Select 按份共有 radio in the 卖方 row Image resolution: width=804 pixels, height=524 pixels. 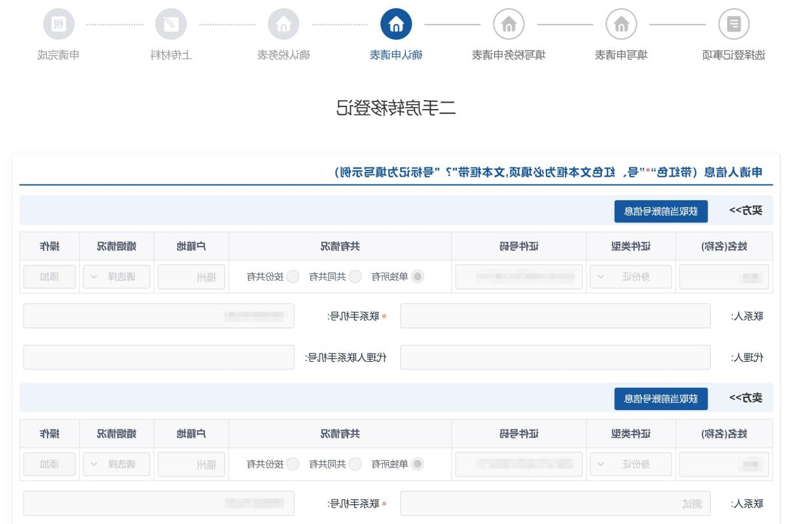tap(293, 464)
